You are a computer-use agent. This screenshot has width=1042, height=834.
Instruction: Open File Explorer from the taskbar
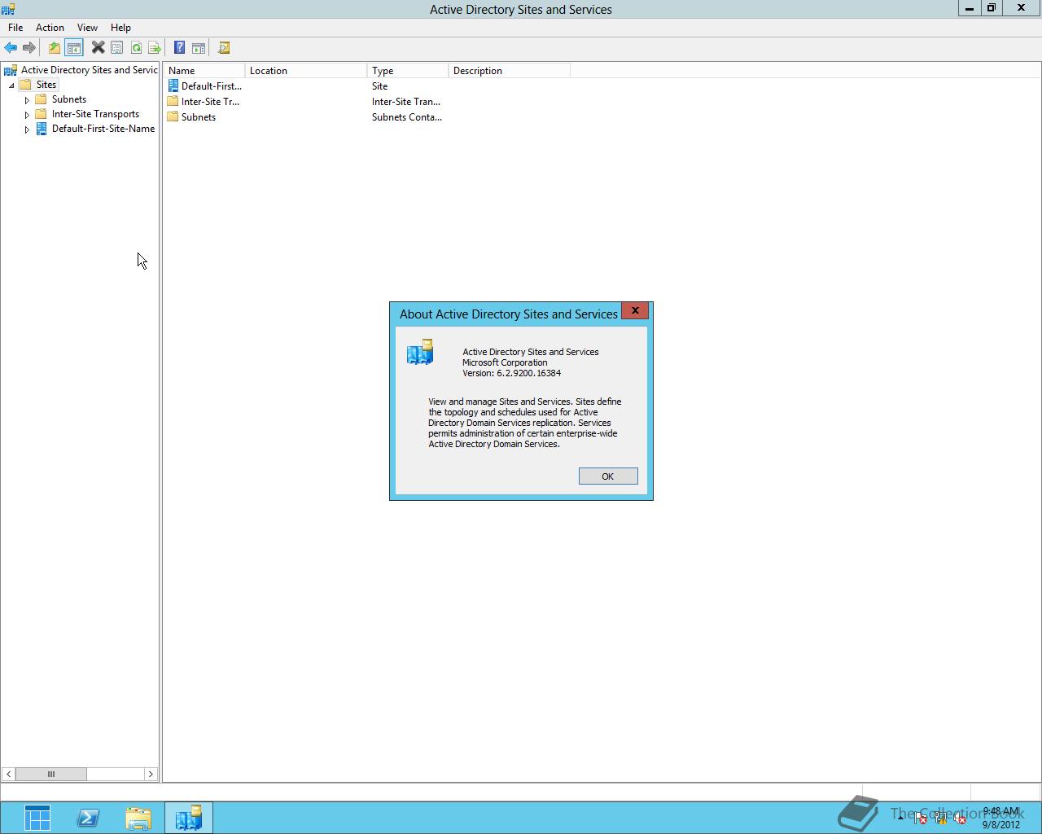pyautogui.click(x=138, y=818)
